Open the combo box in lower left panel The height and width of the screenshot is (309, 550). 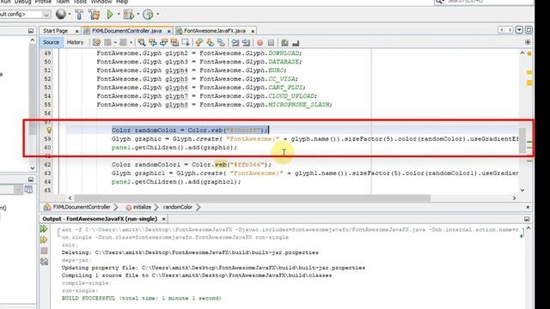coord(11,190)
